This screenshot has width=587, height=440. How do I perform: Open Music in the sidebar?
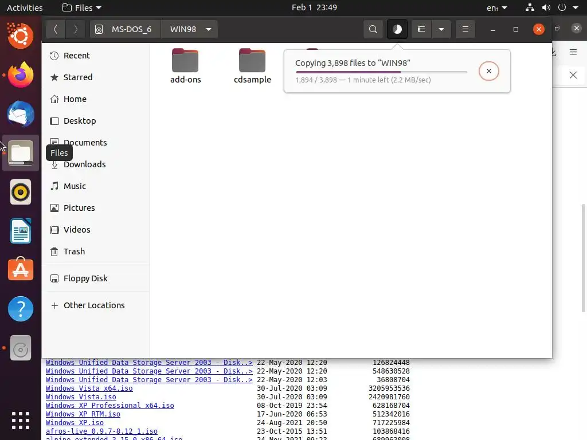96,186
